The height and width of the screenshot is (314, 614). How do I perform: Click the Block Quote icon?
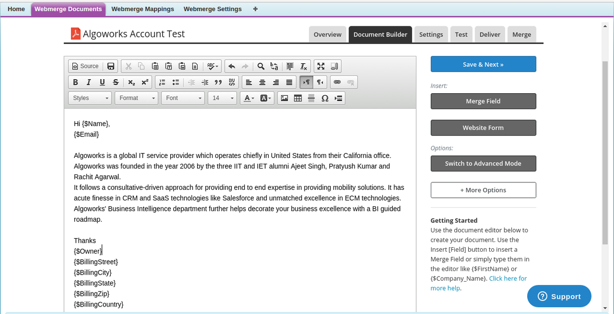coord(218,82)
